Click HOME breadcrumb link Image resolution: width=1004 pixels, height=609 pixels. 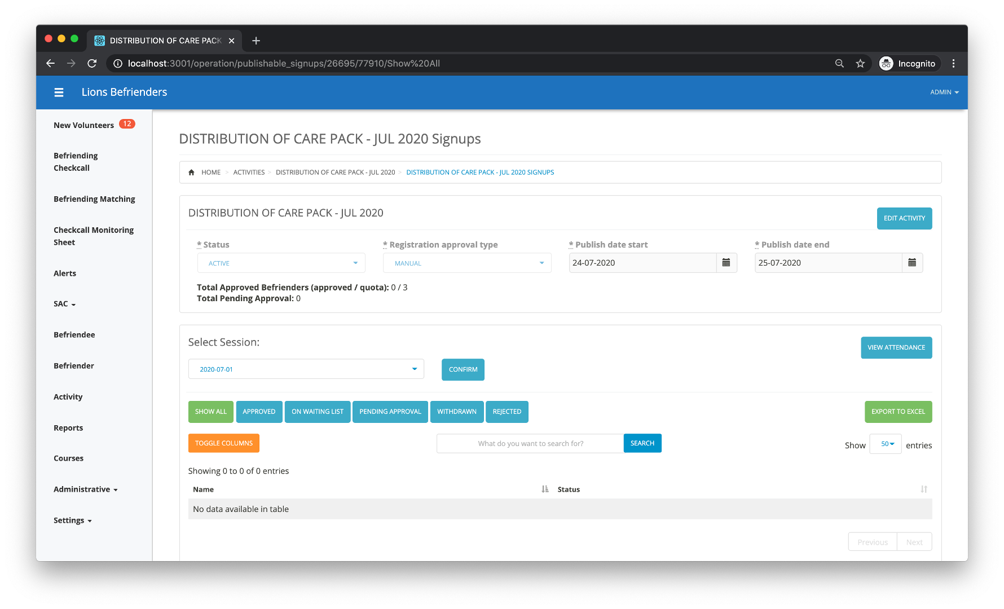pyautogui.click(x=211, y=173)
